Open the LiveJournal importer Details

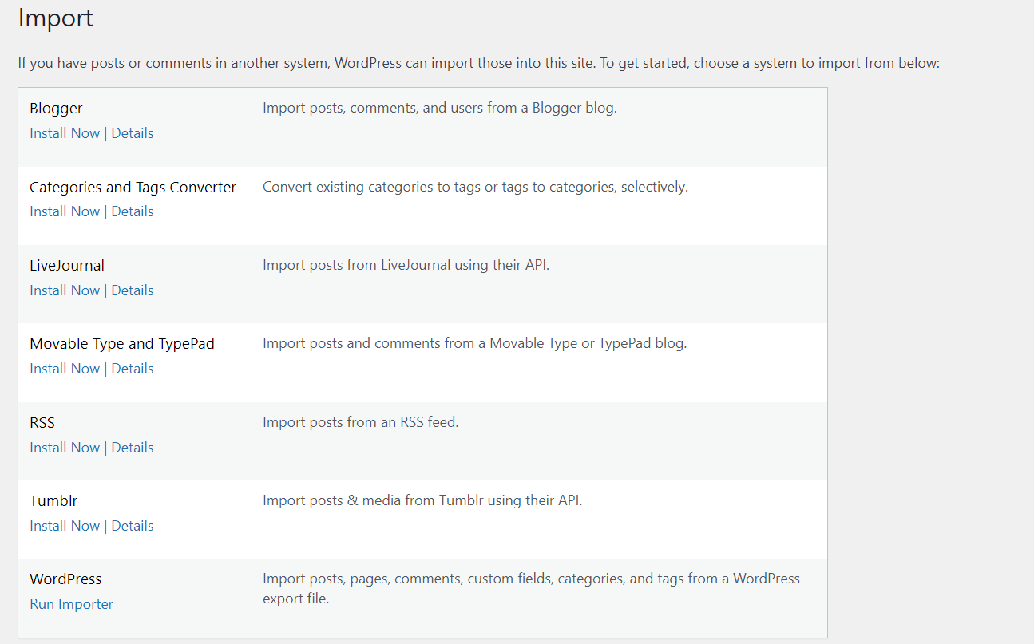click(133, 290)
